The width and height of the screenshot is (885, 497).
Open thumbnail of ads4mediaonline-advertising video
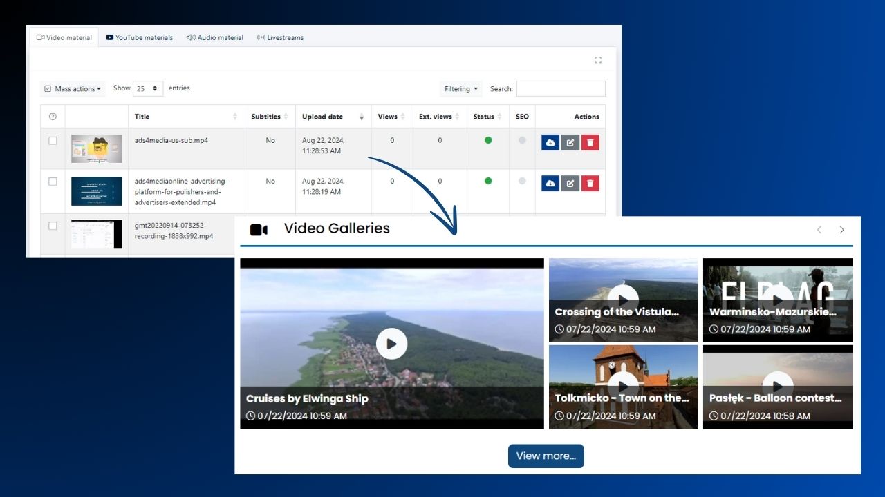tap(96, 191)
